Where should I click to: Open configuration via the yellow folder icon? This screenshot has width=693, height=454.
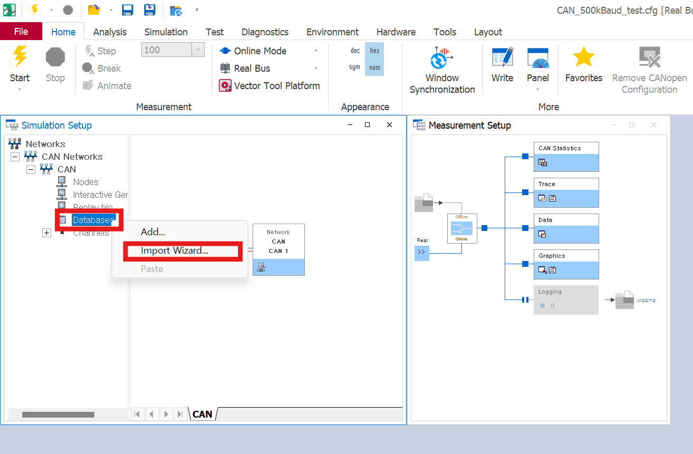click(94, 9)
